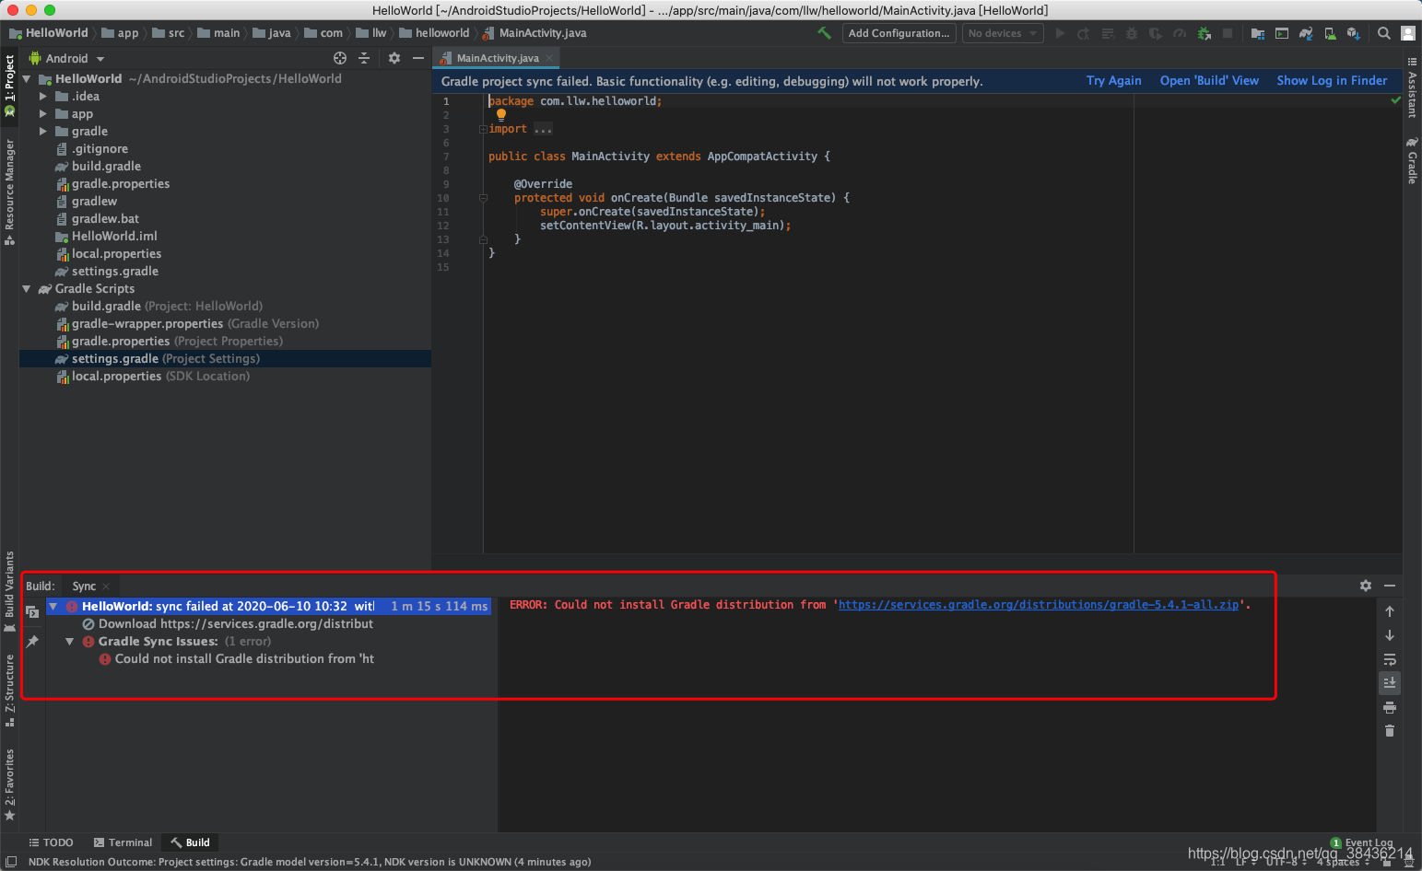Image resolution: width=1422 pixels, height=871 pixels.
Task: Click the Debug app bug icon
Action: (x=1132, y=33)
